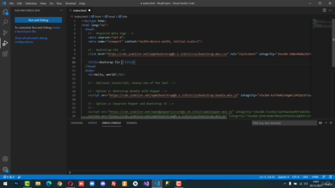335x188 pixels.
Task: Click the debug status bar icon
Action: [19, 177]
